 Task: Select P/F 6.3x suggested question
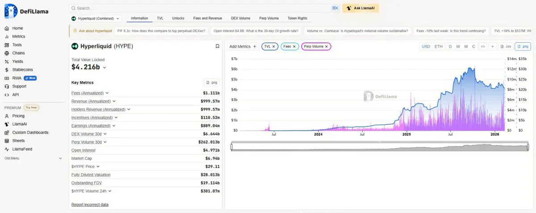pos(162,31)
